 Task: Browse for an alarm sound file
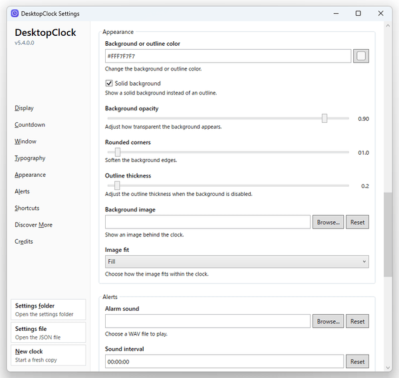[328, 322]
